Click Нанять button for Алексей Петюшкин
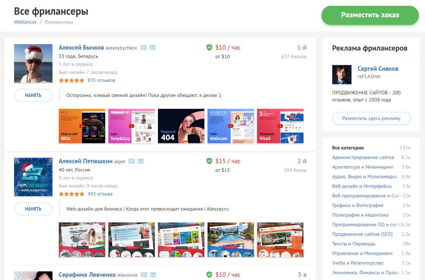425x280 pixels. pos(33,209)
